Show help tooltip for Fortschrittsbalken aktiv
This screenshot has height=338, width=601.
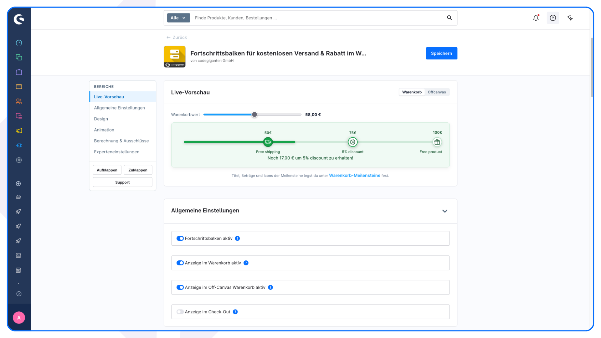(238, 238)
